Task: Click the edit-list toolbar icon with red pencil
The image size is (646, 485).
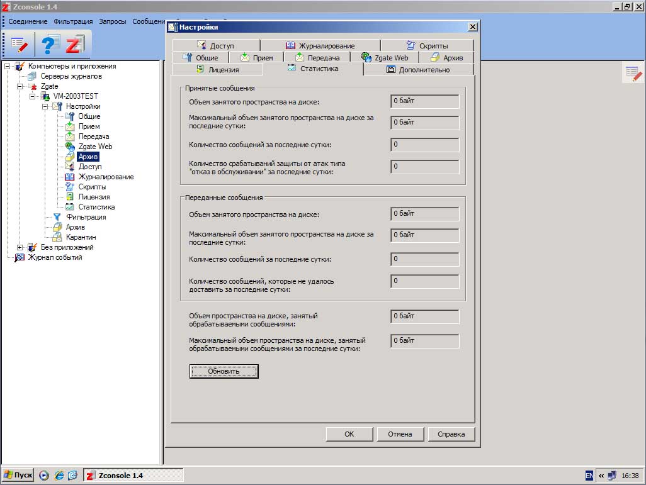Action: coord(20,45)
